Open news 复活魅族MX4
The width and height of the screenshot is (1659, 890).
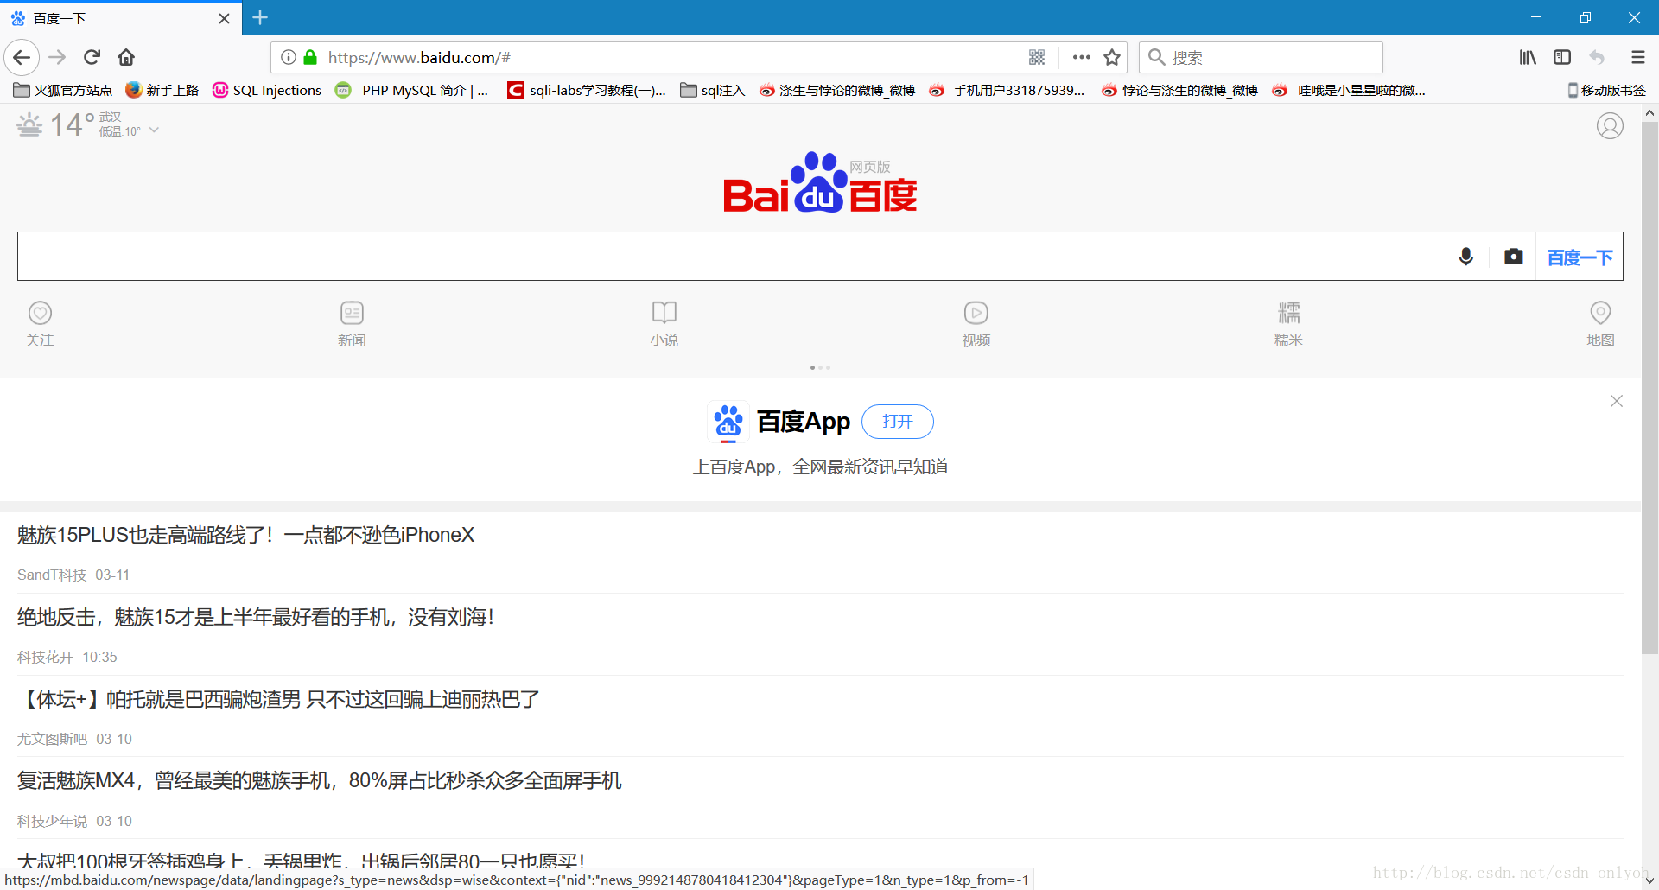pyautogui.click(x=319, y=781)
